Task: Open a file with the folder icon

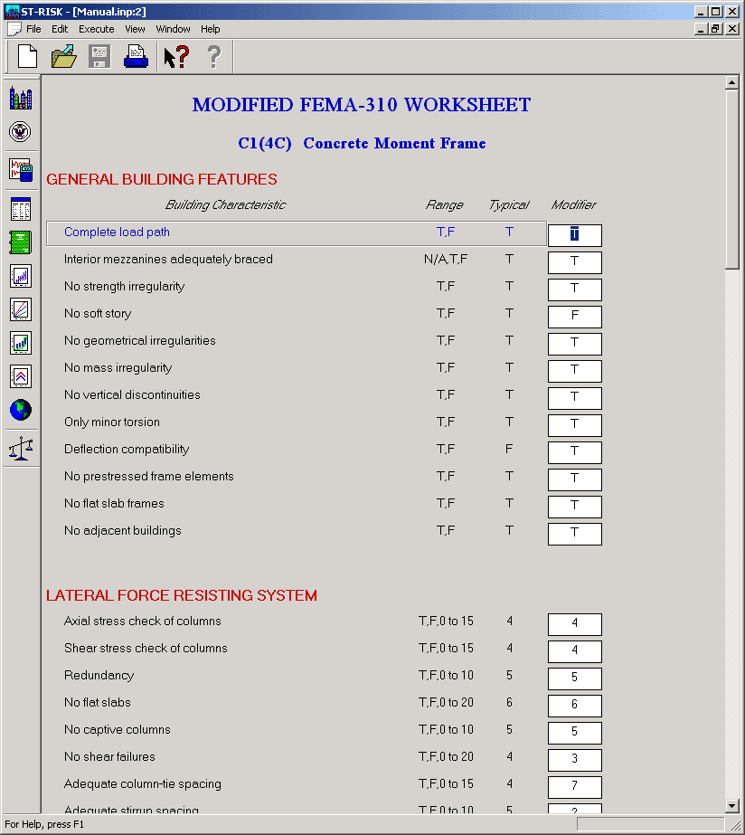Action: 63,57
